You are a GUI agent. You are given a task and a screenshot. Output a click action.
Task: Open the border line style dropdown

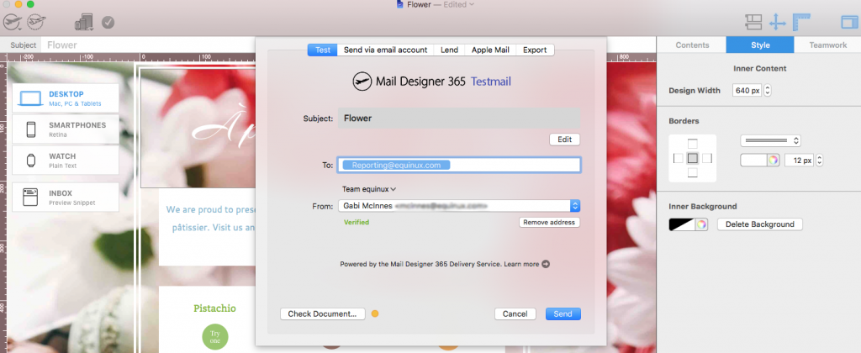[x=770, y=140]
